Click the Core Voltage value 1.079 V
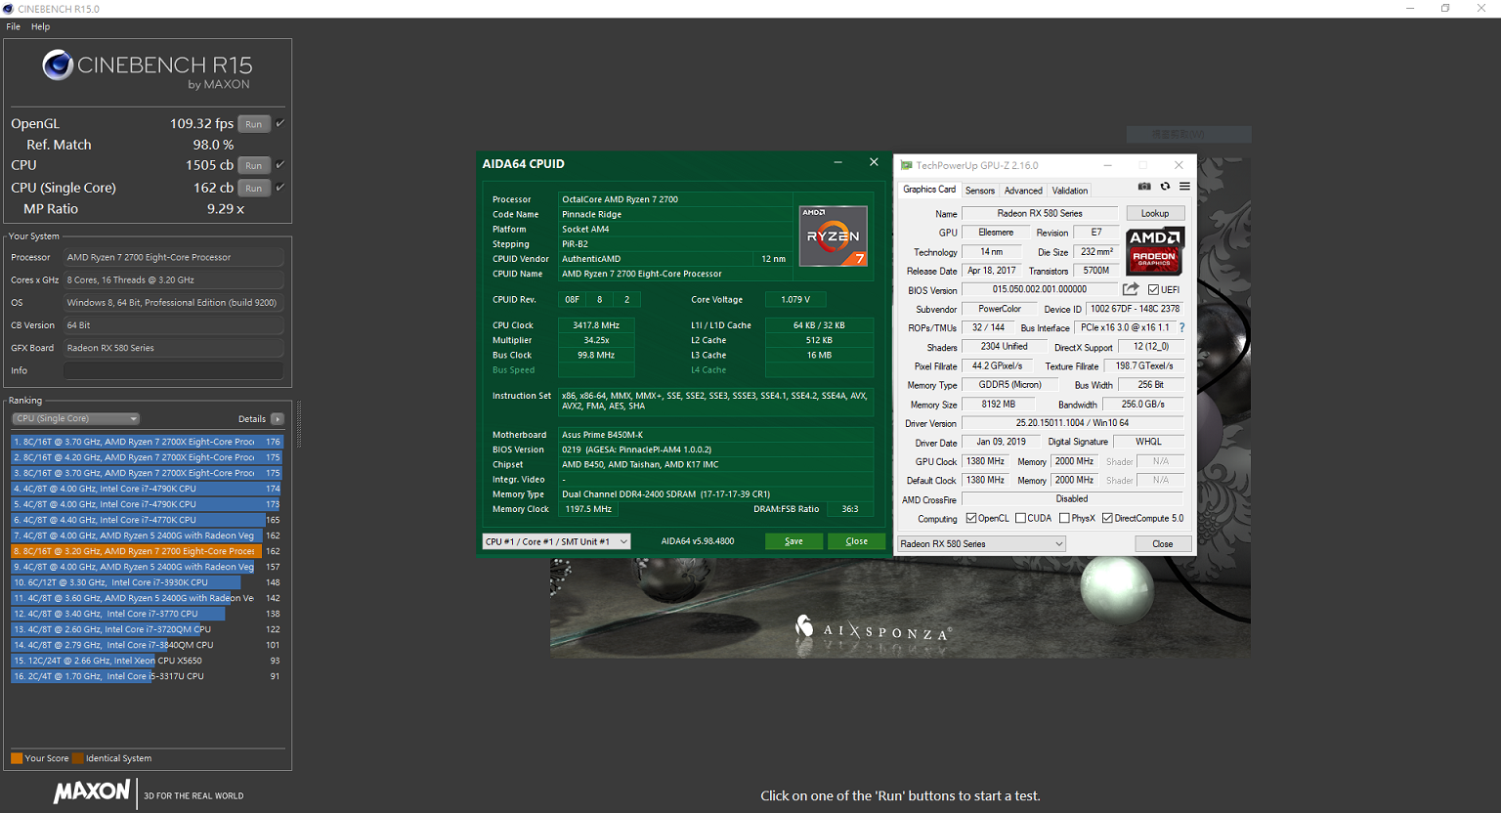Image resolution: width=1501 pixels, height=813 pixels. pos(795,299)
